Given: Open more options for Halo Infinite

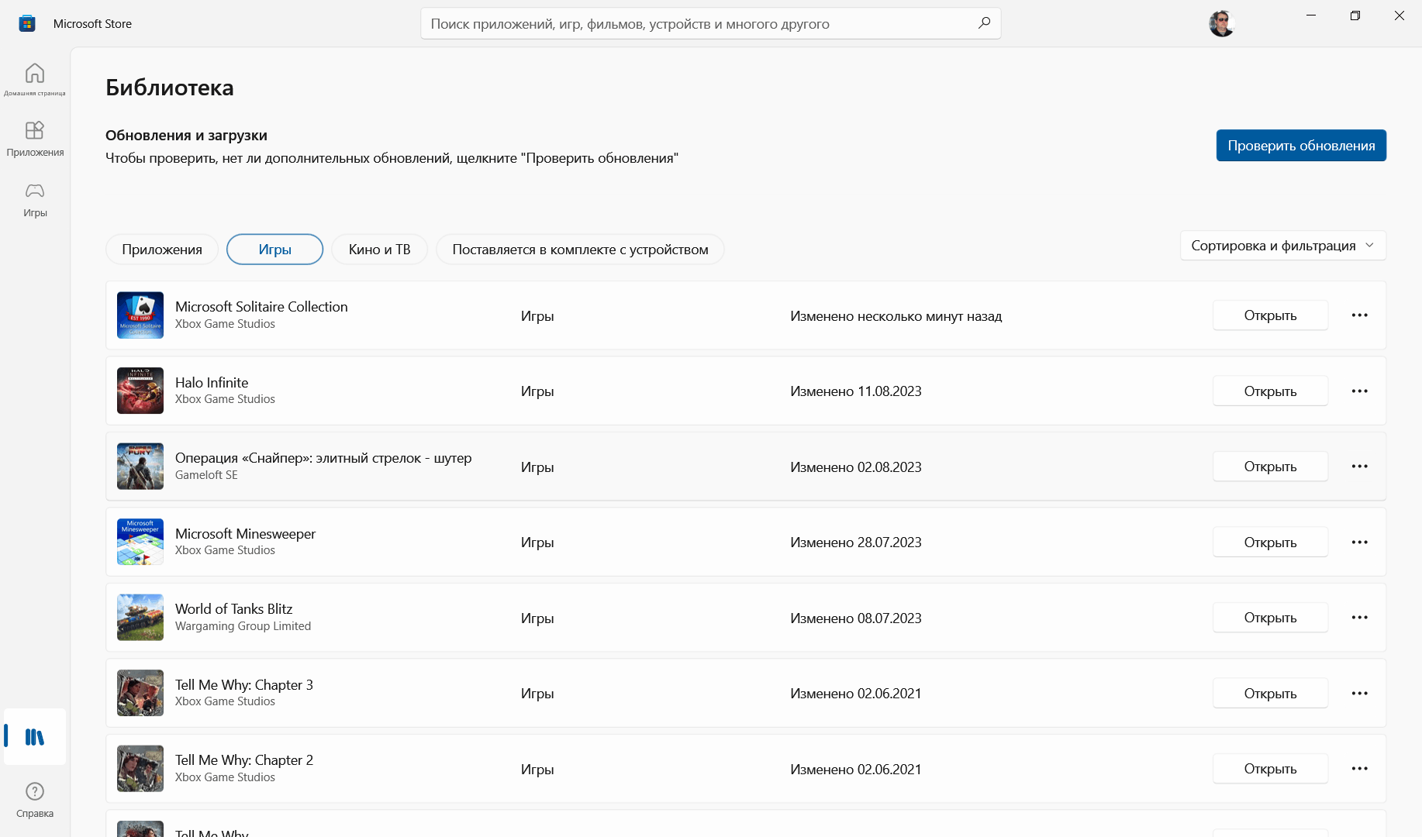Looking at the screenshot, I should point(1359,391).
